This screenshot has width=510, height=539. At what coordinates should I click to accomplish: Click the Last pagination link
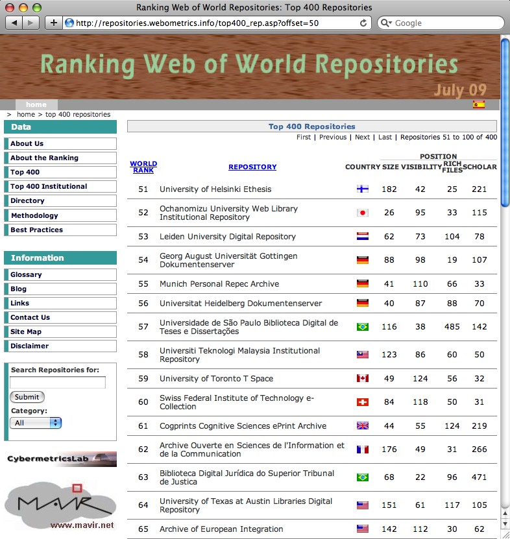tap(385, 137)
